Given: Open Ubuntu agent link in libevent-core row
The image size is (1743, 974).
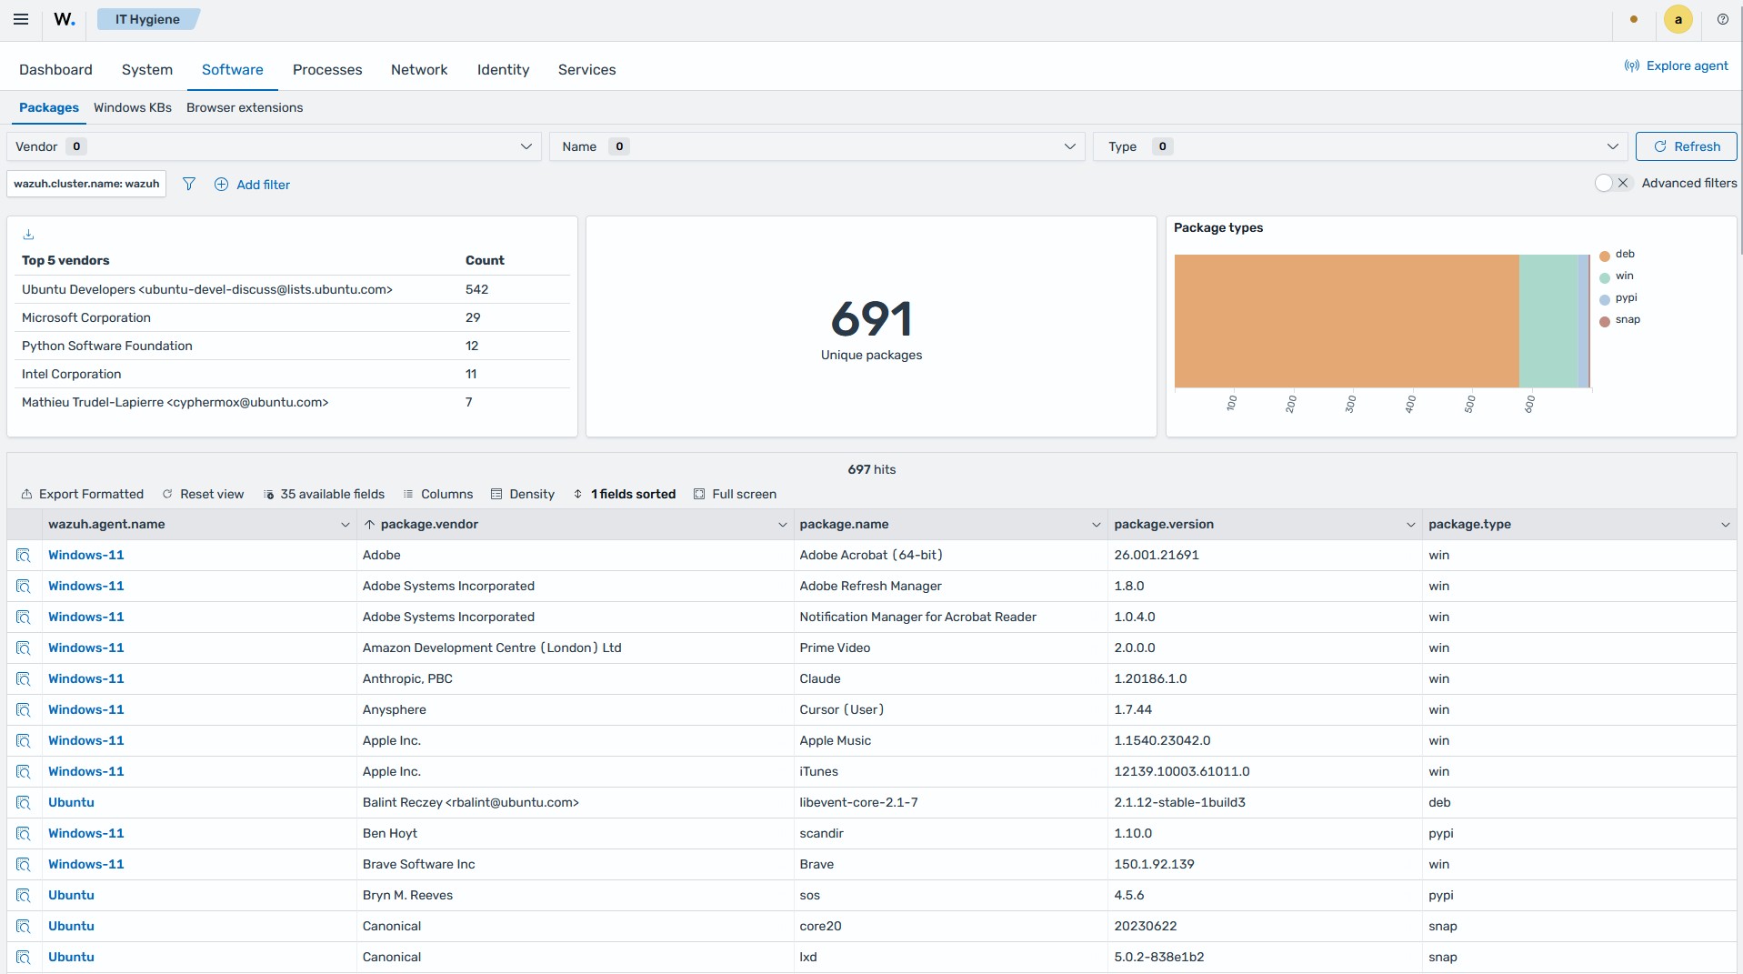Looking at the screenshot, I should 71,803.
